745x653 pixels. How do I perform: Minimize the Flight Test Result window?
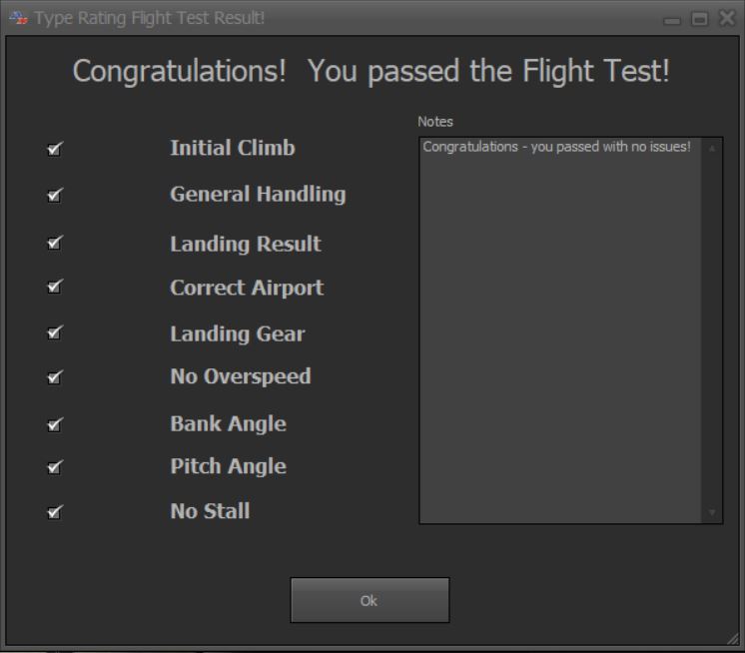[x=672, y=20]
